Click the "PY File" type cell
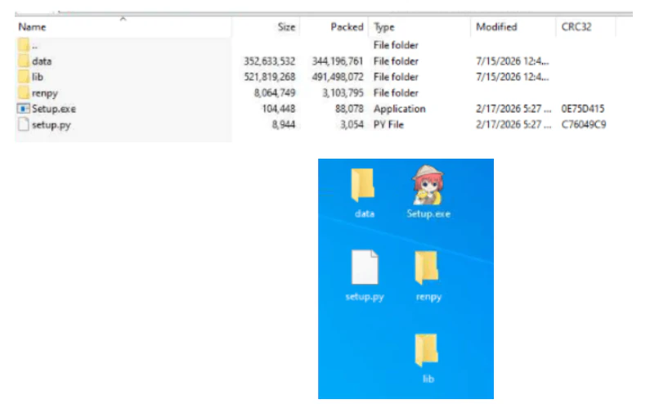Image resolution: width=668 pixels, height=404 pixels. click(x=388, y=124)
